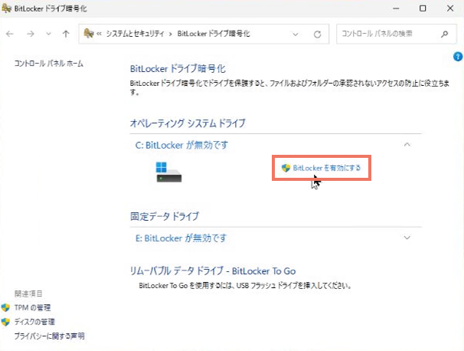
Task: Select the BitLocker ドライブ暗号化 breadcrumb
Action: click(x=214, y=34)
